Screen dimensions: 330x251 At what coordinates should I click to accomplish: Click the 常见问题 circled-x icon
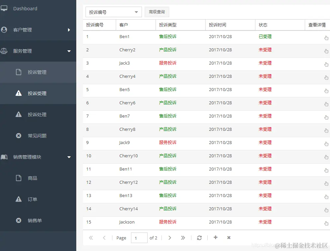(x=19, y=135)
